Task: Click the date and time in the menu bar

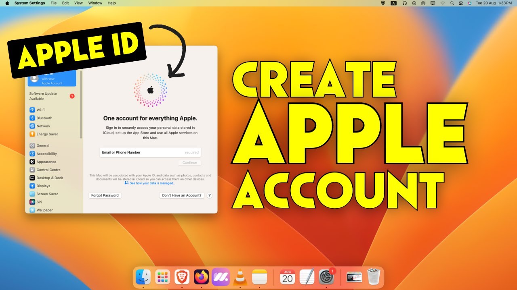Action: click(494, 3)
